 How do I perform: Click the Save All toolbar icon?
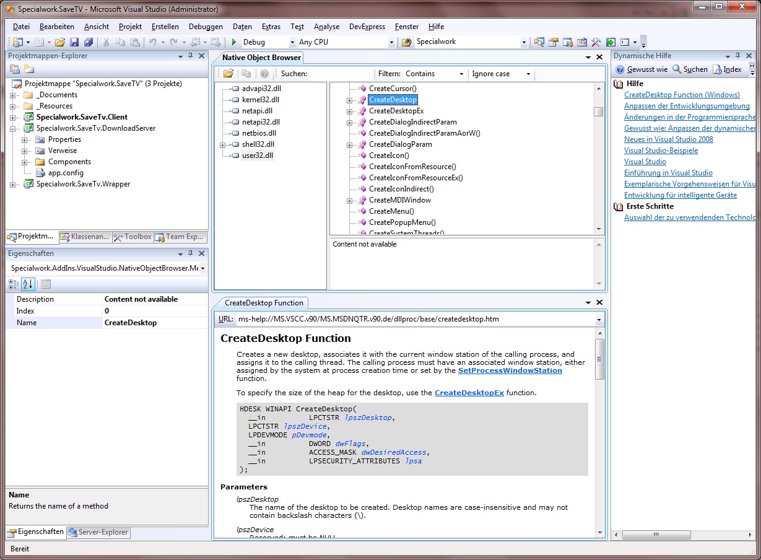[x=89, y=42]
